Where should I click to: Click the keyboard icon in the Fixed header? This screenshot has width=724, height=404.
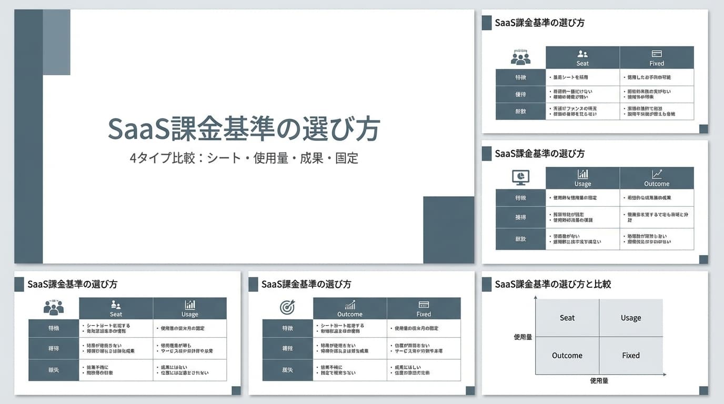656,54
